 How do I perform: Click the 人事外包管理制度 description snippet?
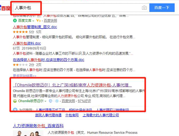[x=74, y=37]
